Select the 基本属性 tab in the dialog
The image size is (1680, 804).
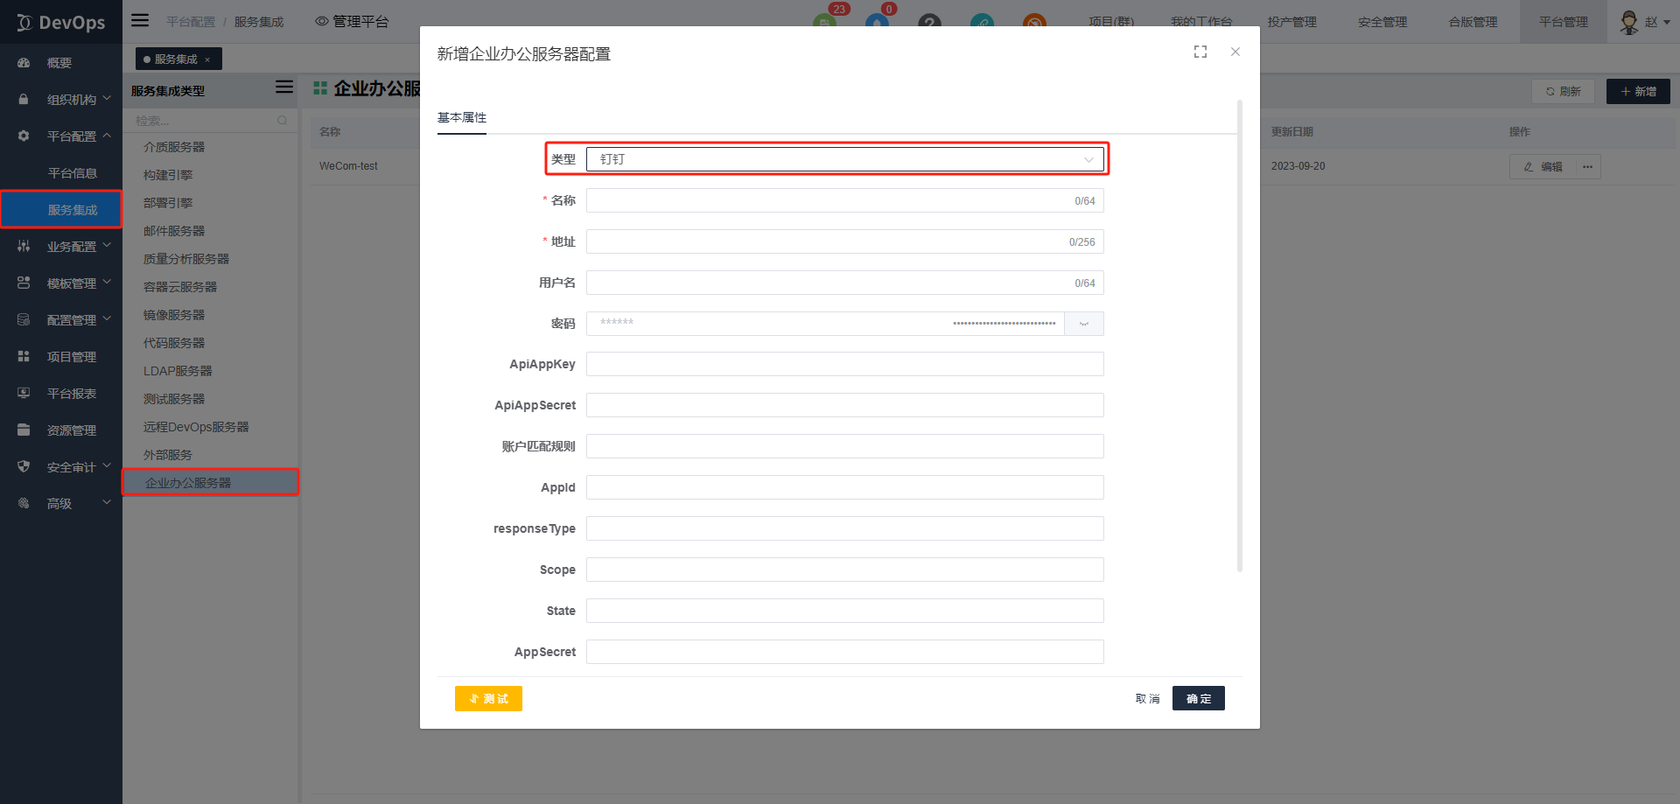[x=462, y=117]
